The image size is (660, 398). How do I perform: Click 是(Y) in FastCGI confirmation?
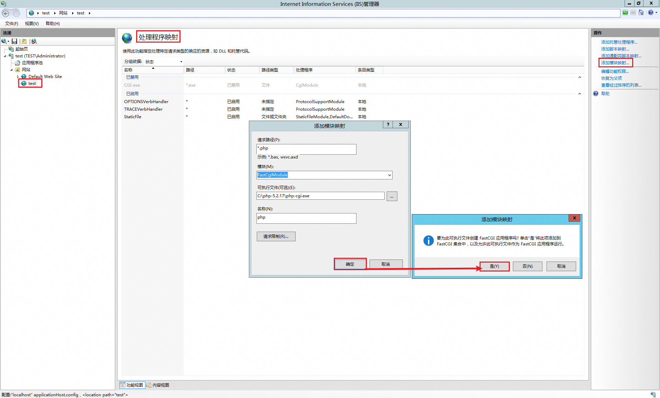(494, 266)
